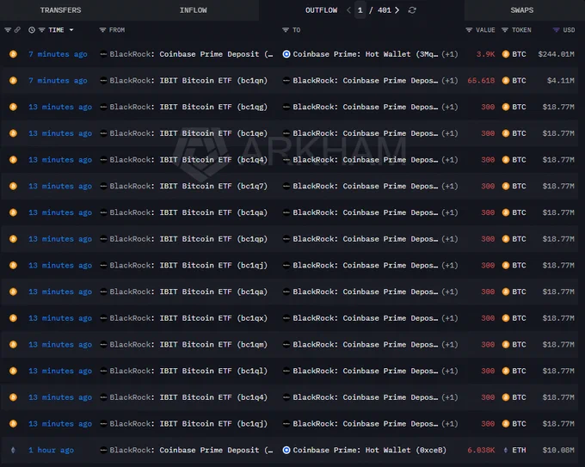The width and height of the screenshot is (585, 467).
Task: Expand (+1) recipients on the bc1qn row
Action: (x=450, y=81)
